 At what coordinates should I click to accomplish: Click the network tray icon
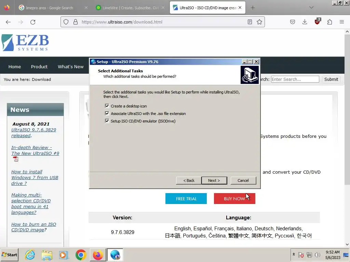[x=309, y=254]
